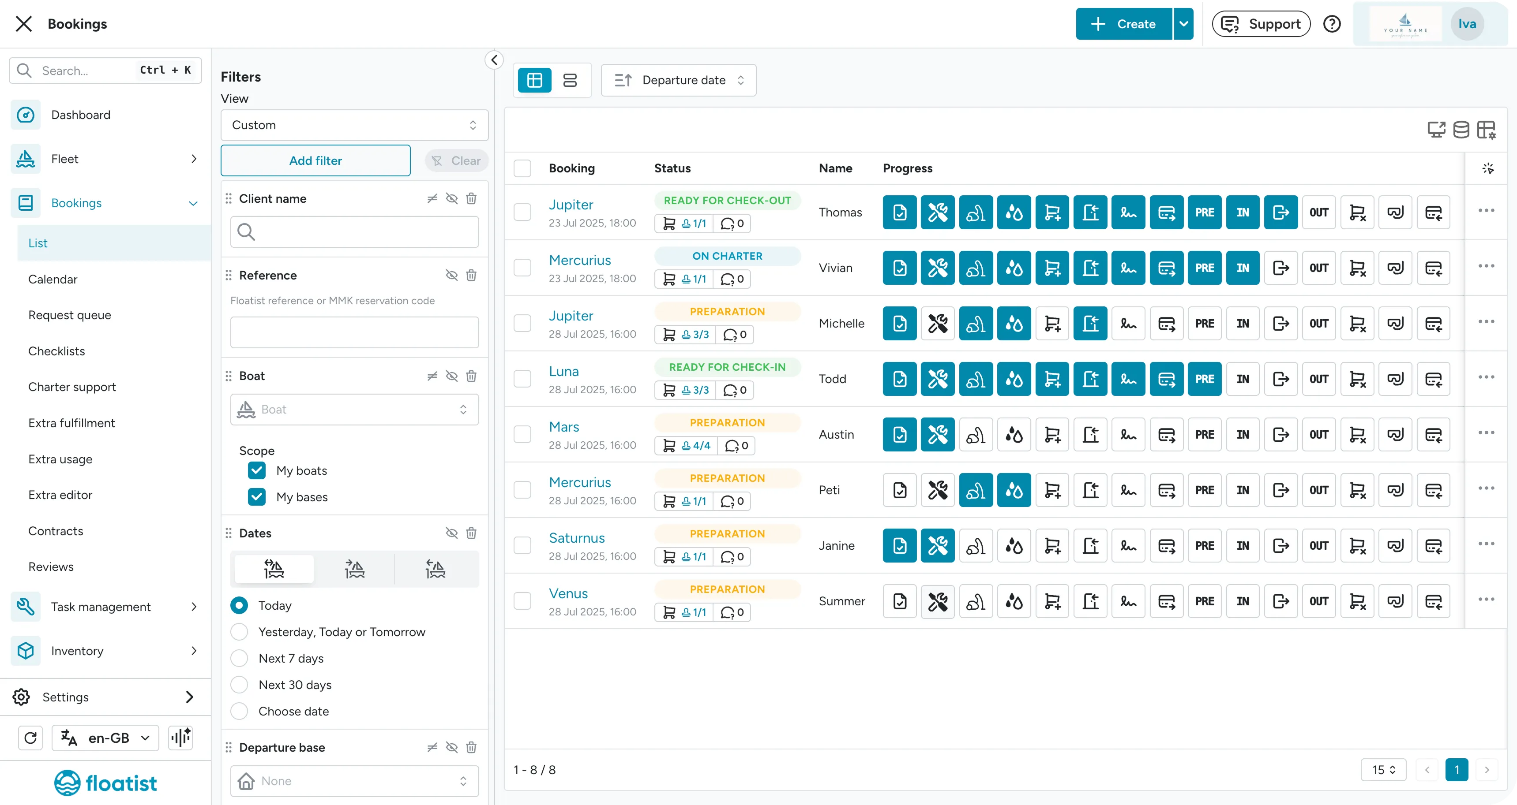Viewport: 1517px width, 805px height.
Task: Click the OUT progress step for Todd
Action: click(1318, 379)
